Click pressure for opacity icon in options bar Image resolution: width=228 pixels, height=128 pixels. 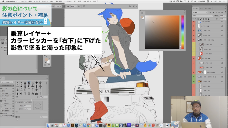coord(64,6)
